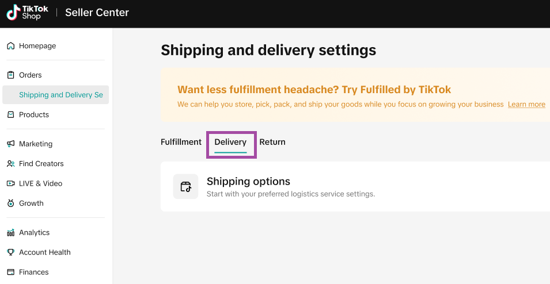
Task: Switch to the Fulfillment tab
Action: [181, 142]
